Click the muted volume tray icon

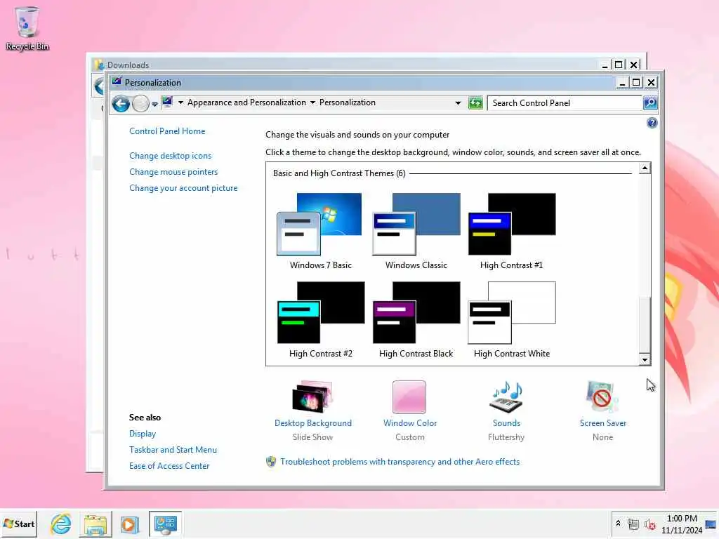pos(649,524)
